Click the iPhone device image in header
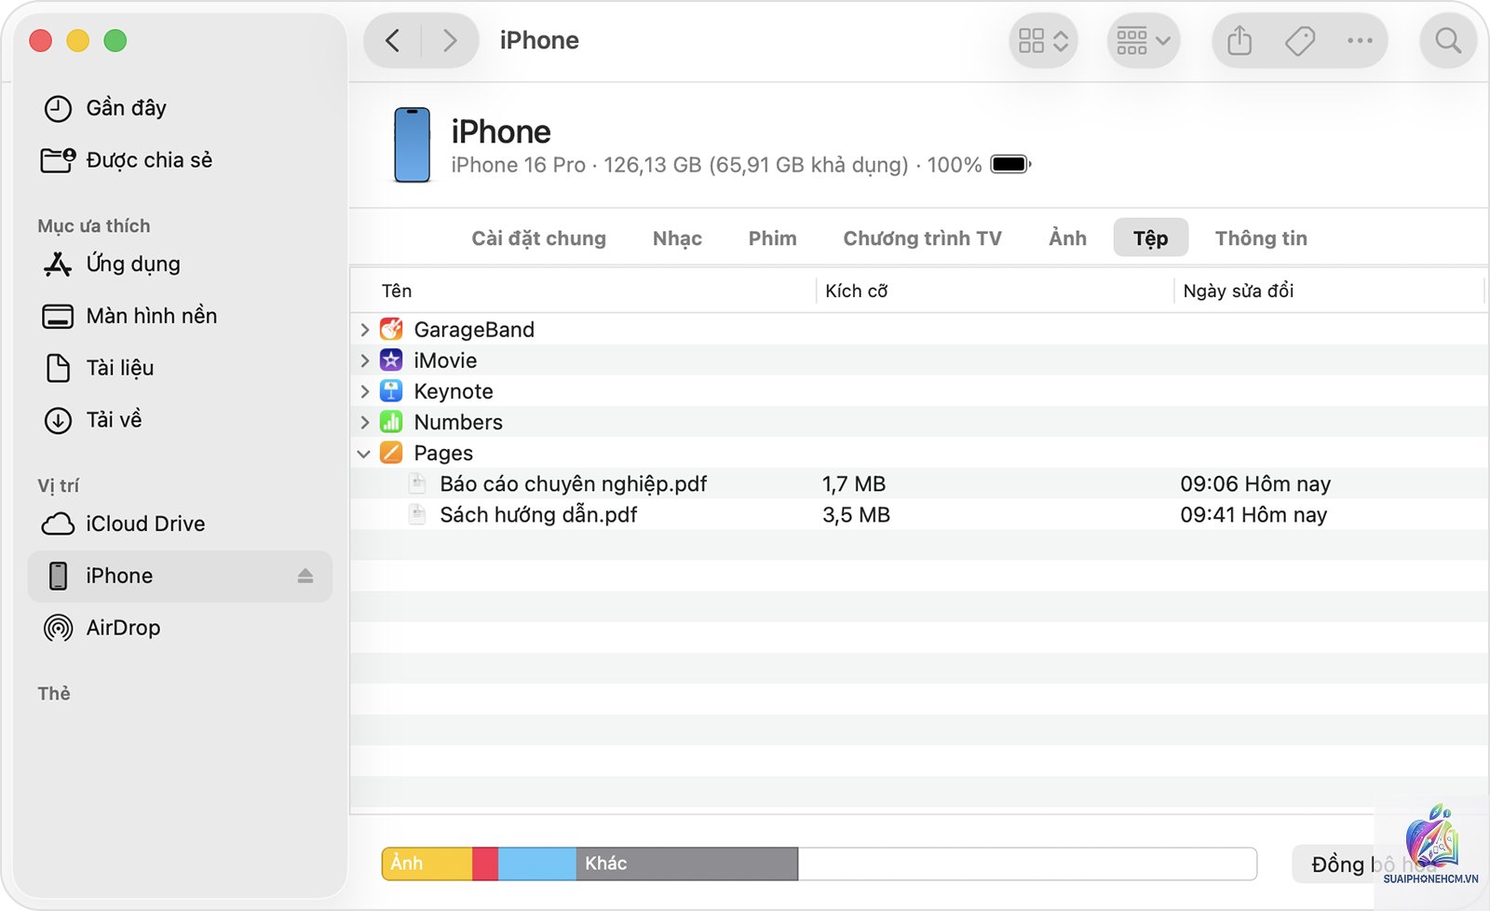 click(x=412, y=145)
